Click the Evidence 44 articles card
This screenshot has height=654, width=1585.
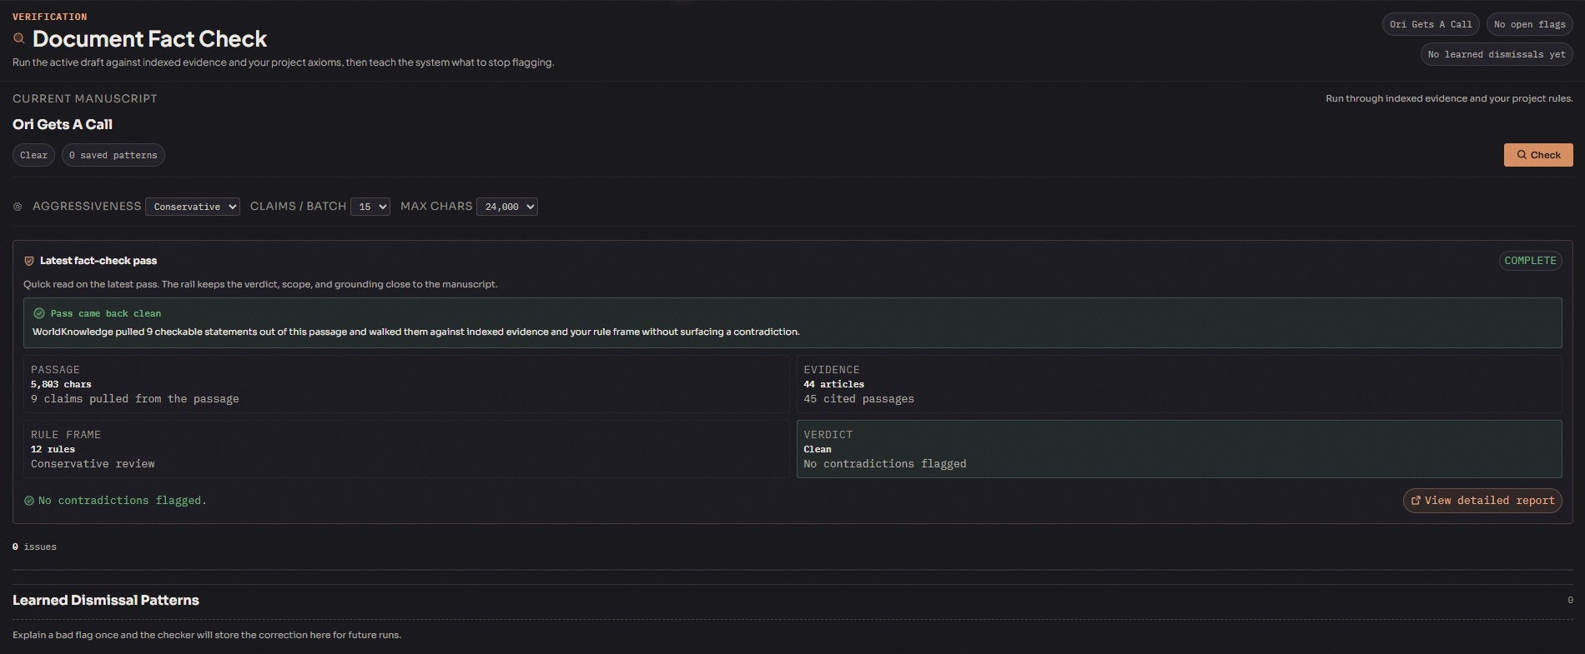[1180, 384]
